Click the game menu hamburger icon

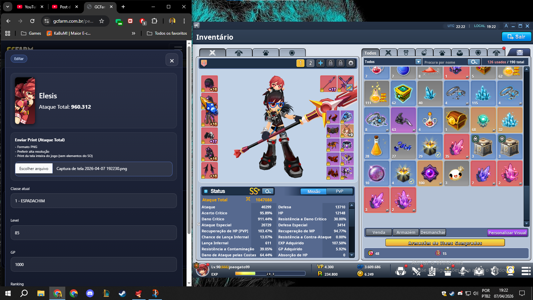[526, 271]
